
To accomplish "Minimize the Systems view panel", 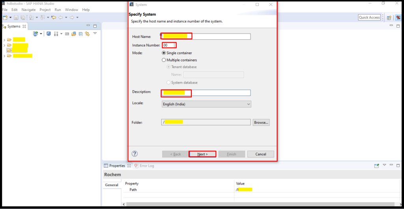I will click(88, 26).
